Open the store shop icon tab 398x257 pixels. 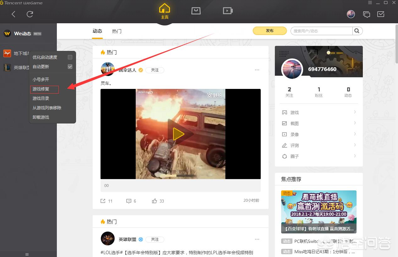point(196,11)
